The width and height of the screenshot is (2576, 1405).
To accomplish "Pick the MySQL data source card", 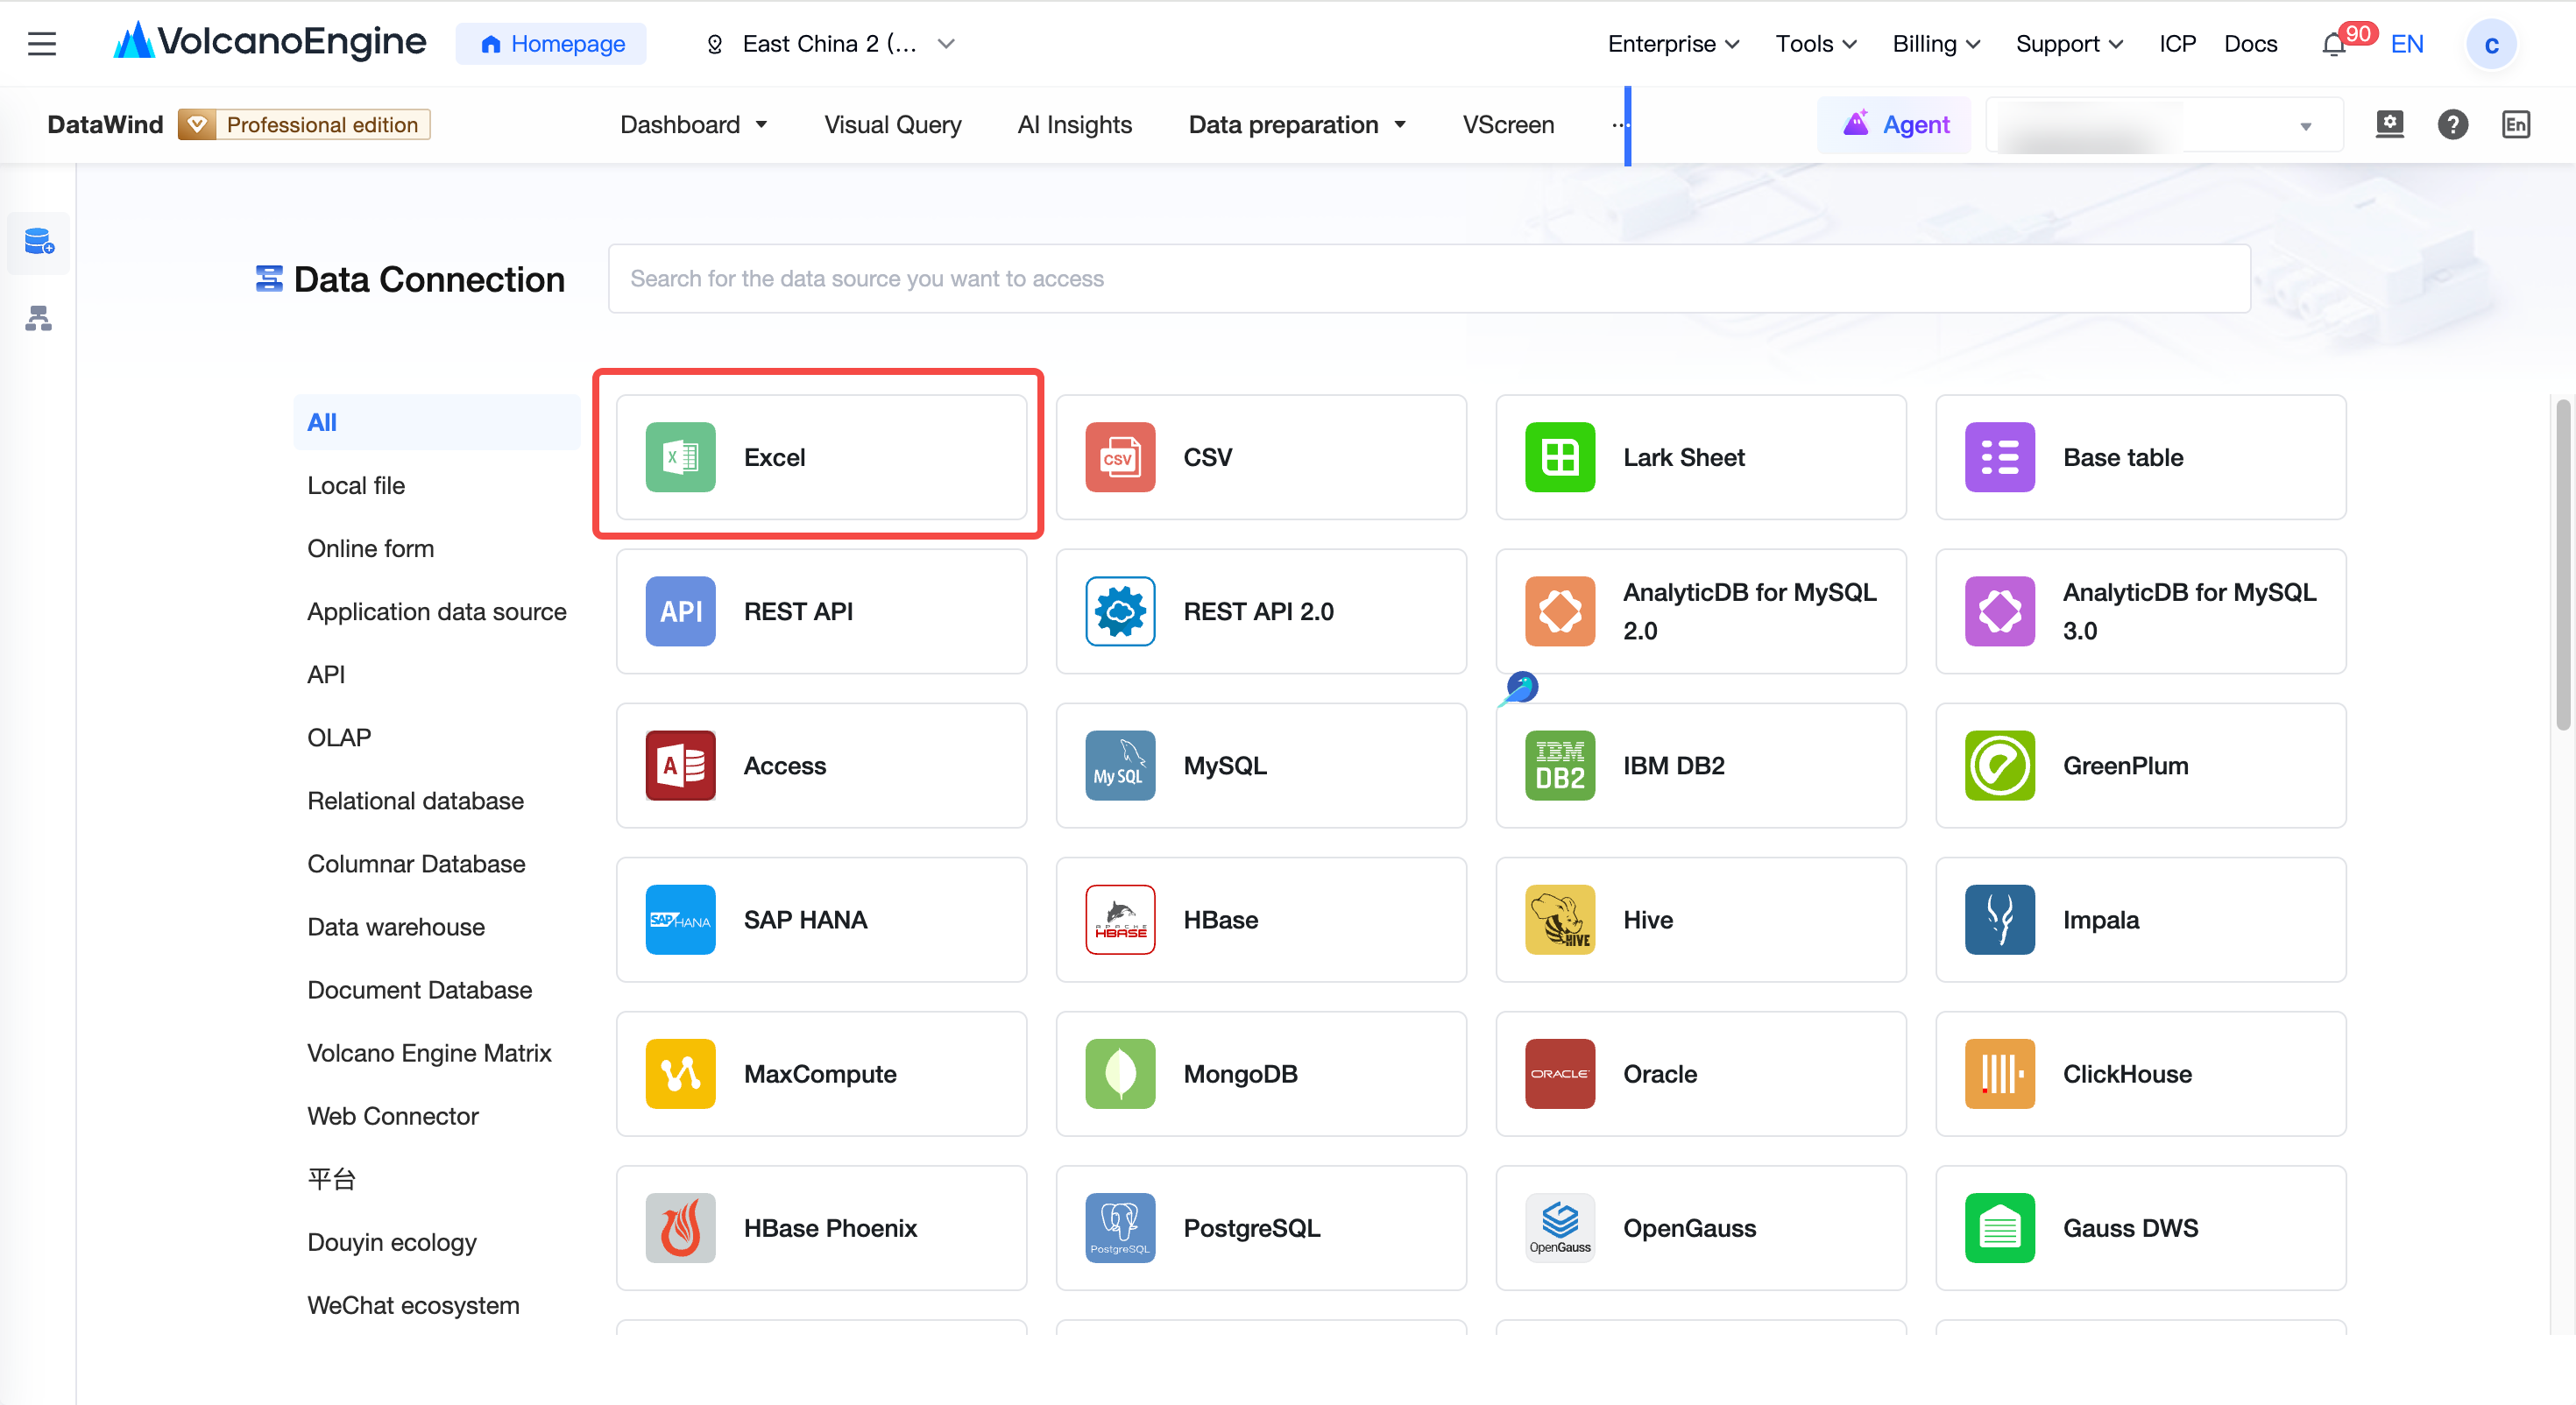I will (1261, 765).
